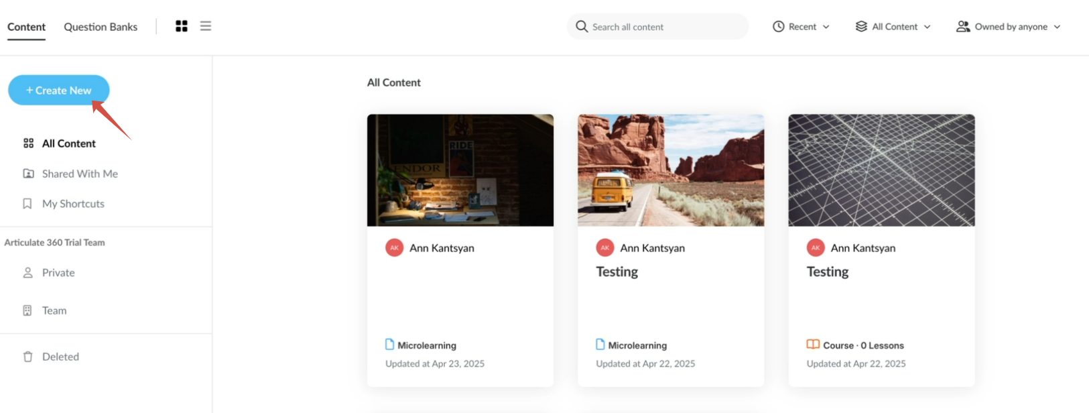This screenshot has height=413, width=1089.
Task: Select the Content tab
Action: point(26,27)
